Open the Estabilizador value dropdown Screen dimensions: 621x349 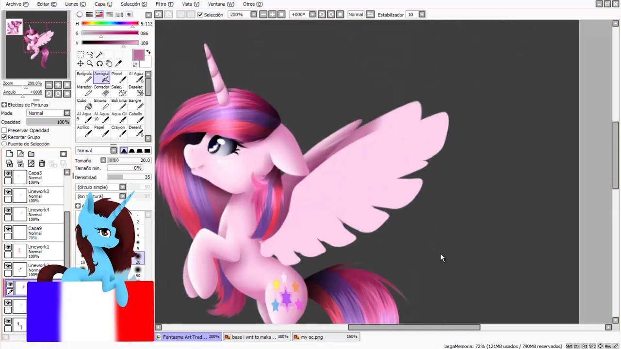pyautogui.click(x=422, y=15)
